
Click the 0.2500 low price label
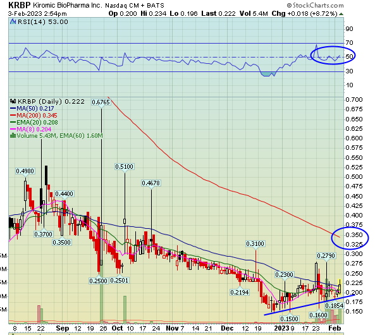tap(98, 281)
